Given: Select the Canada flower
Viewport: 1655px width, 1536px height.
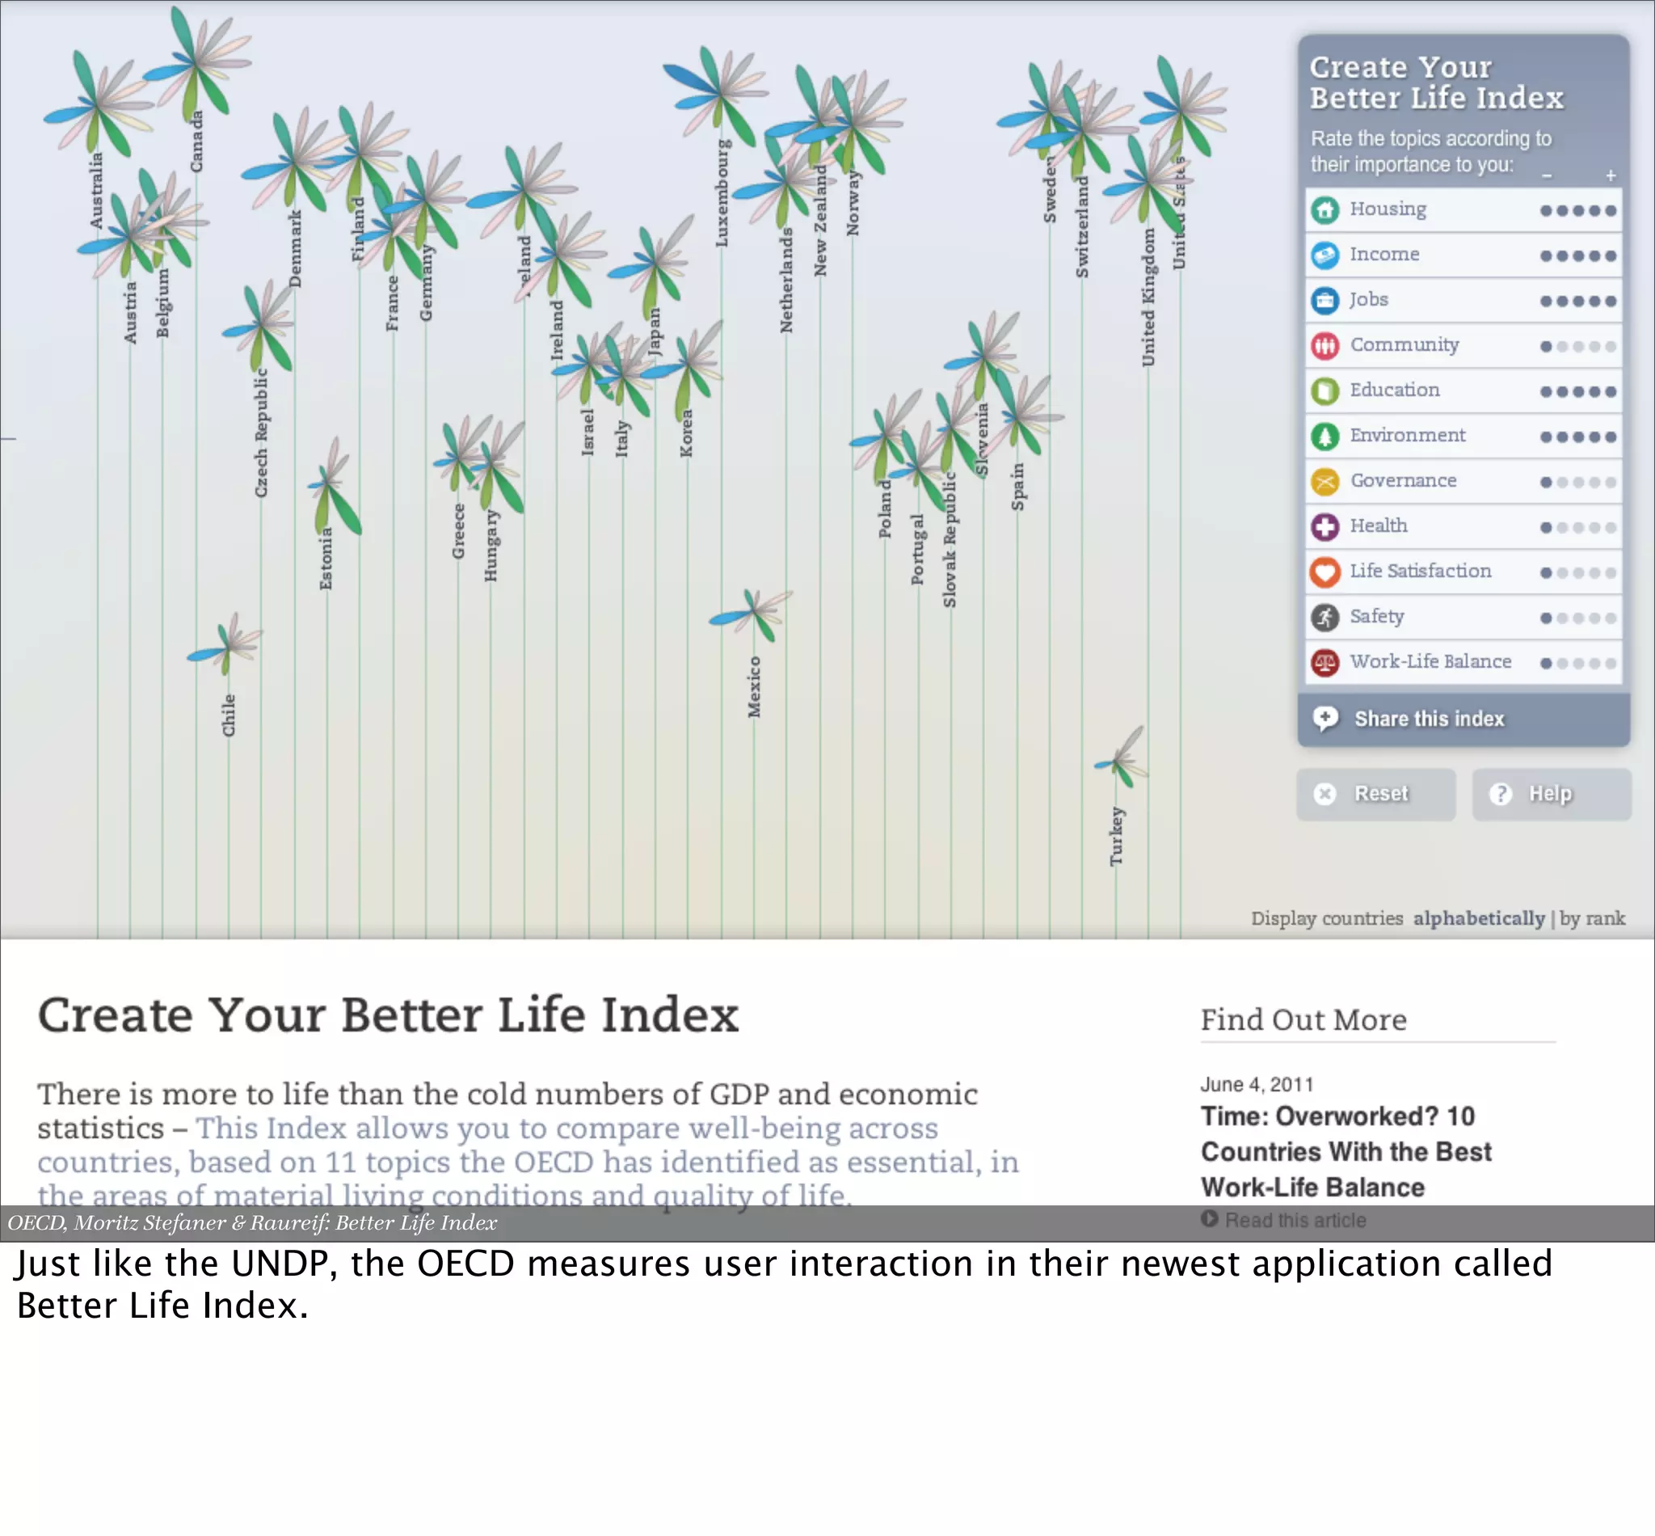Looking at the screenshot, I should coord(196,62).
